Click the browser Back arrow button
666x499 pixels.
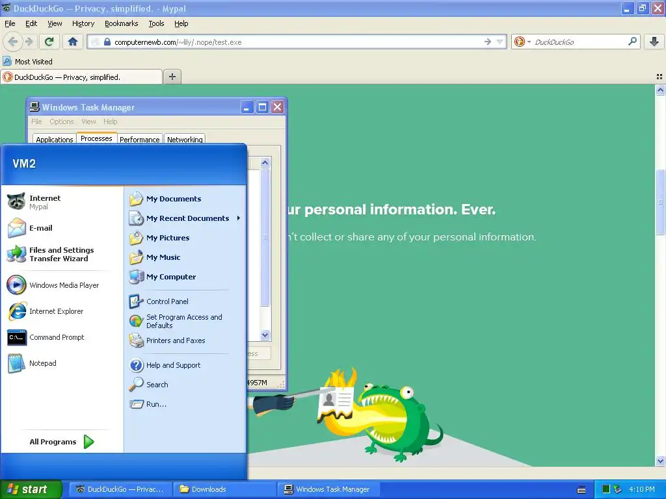[x=13, y=42]
